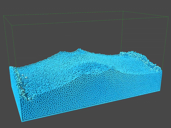Click the back top corner of the green wireframe
The image size is (171, 128).
[x=123, y=11]
